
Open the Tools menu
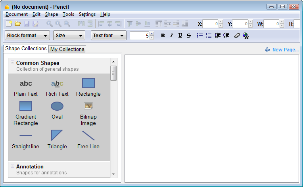coord(68,14)
